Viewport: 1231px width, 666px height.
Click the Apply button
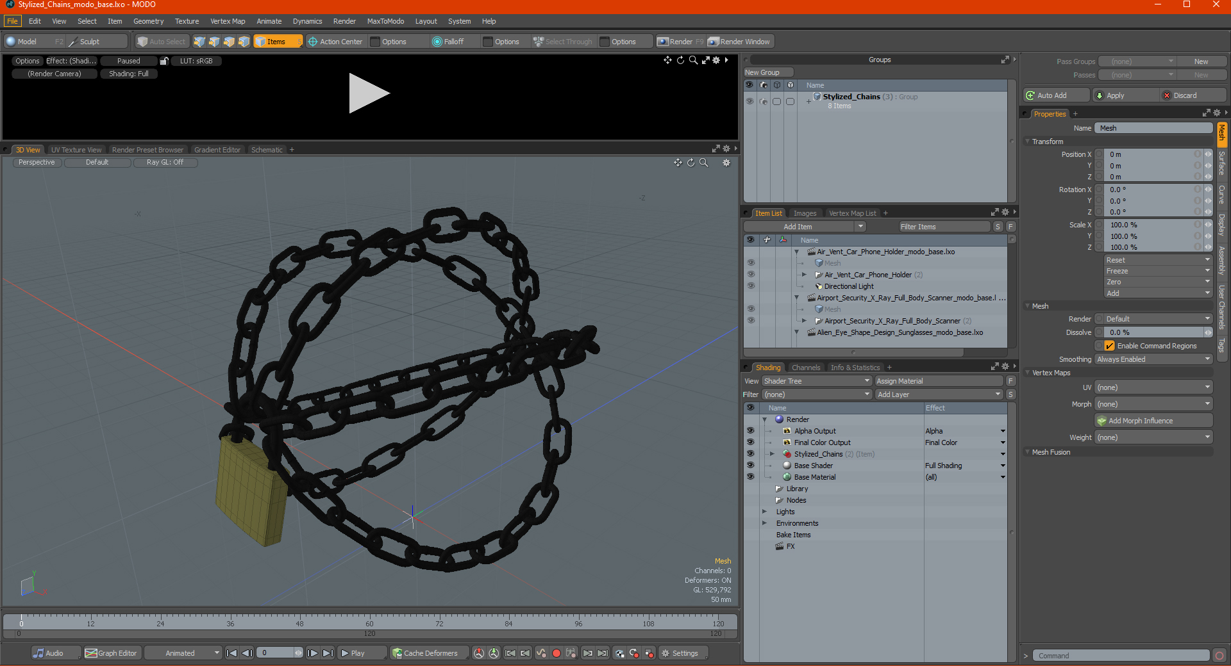1125,95
